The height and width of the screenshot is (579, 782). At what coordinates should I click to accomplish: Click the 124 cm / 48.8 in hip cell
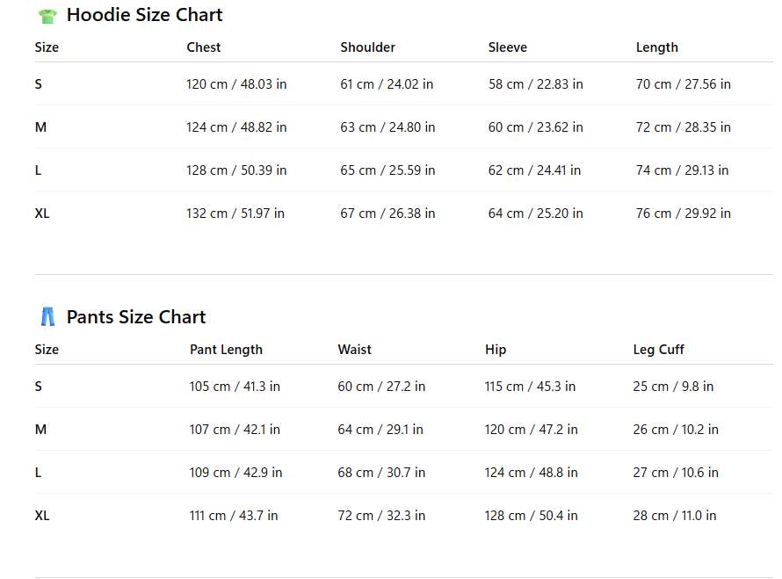click(x=531, y=473)
